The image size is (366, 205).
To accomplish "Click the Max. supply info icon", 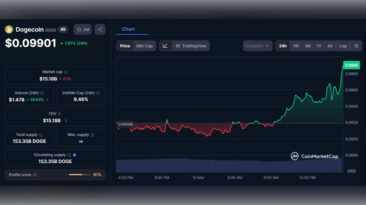I will 92,135.
